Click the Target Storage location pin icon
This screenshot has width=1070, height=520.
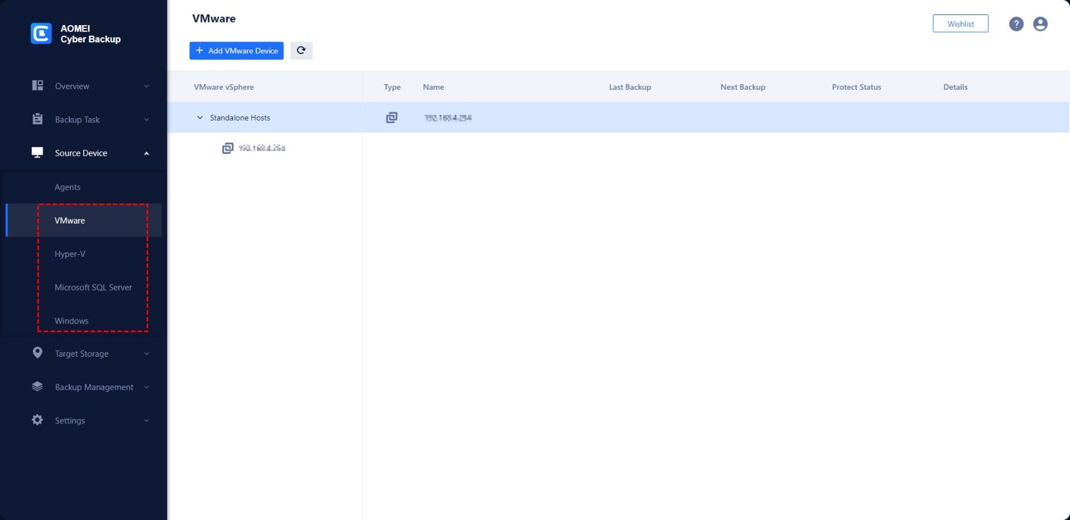point(38,353)
